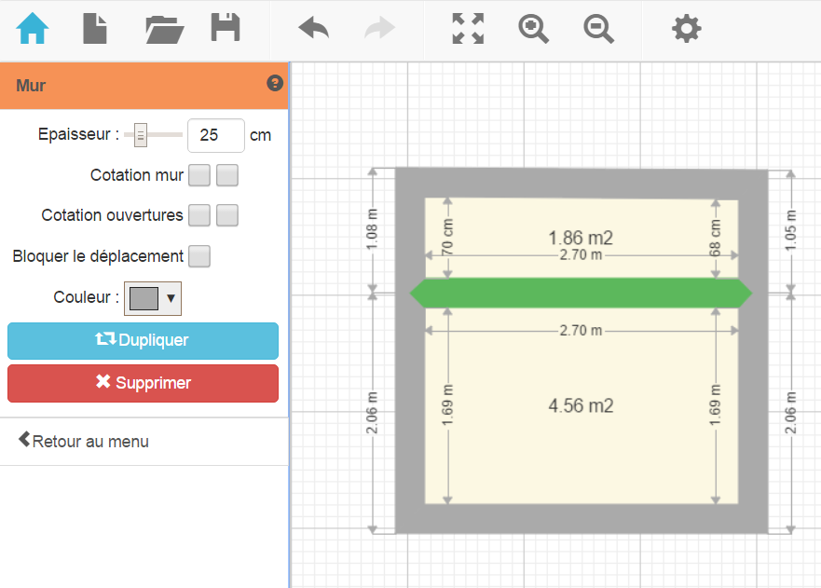
Task: Undo the last action
Action: (314, 29)
